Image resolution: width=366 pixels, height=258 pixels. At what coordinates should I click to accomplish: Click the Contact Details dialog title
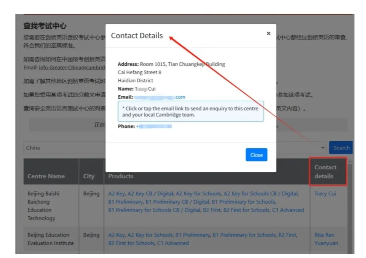point(137,36)
